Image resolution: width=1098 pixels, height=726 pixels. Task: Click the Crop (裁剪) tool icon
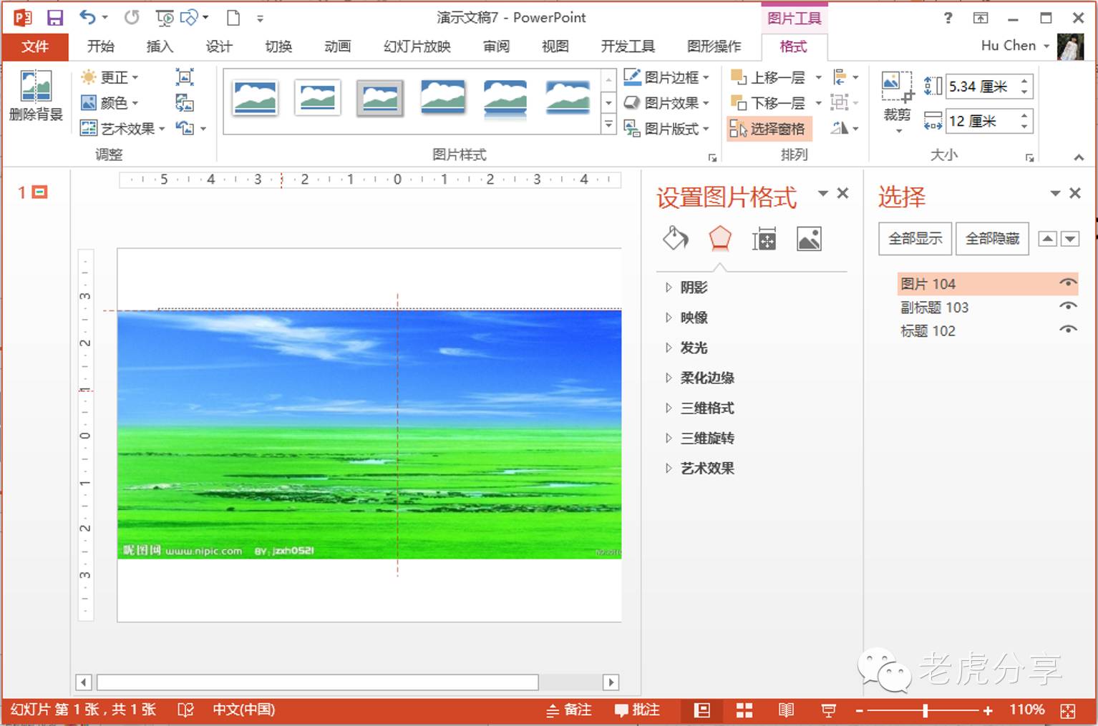897,87
